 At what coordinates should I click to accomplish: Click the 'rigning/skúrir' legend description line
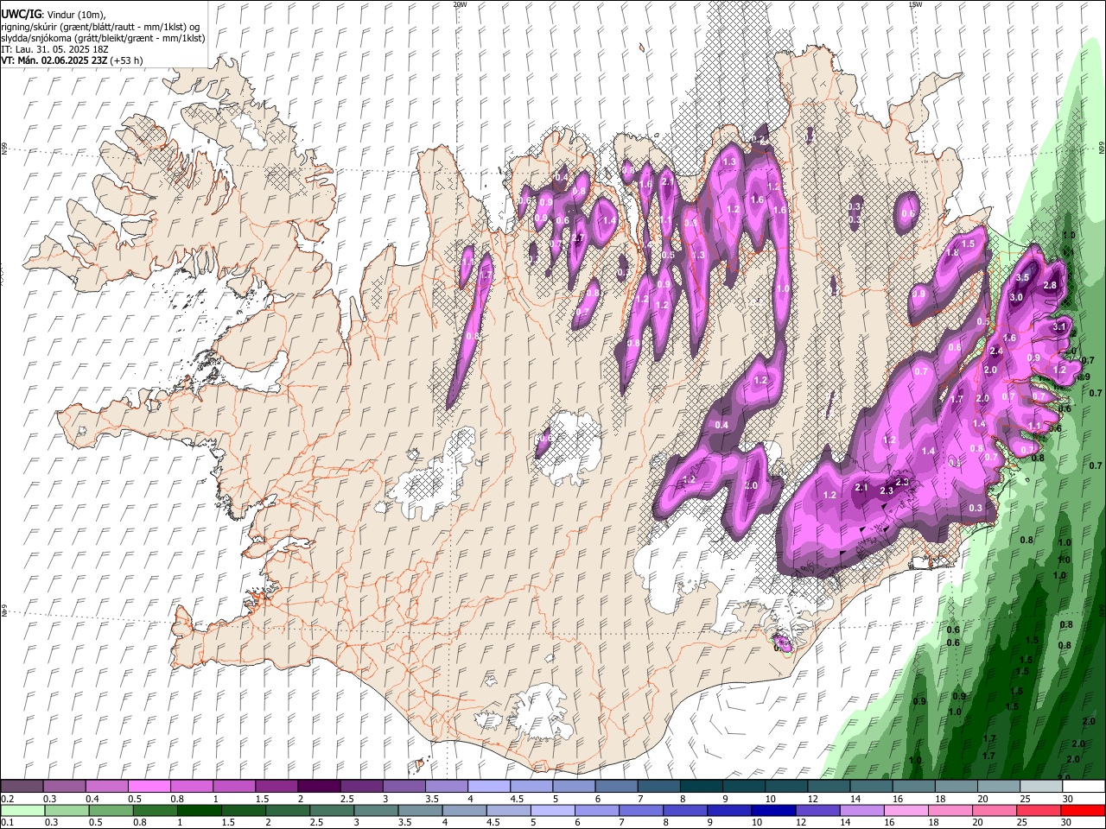(100, 27)
